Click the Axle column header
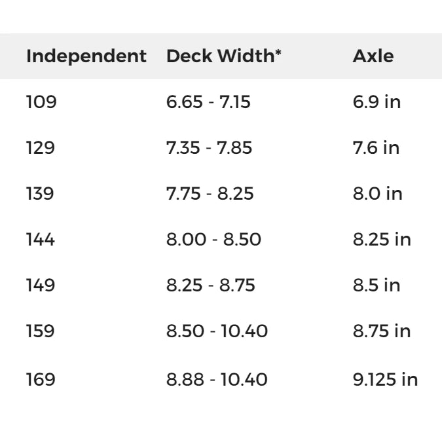The height and width of the screenshot is (442, 442). coord(373,56)
